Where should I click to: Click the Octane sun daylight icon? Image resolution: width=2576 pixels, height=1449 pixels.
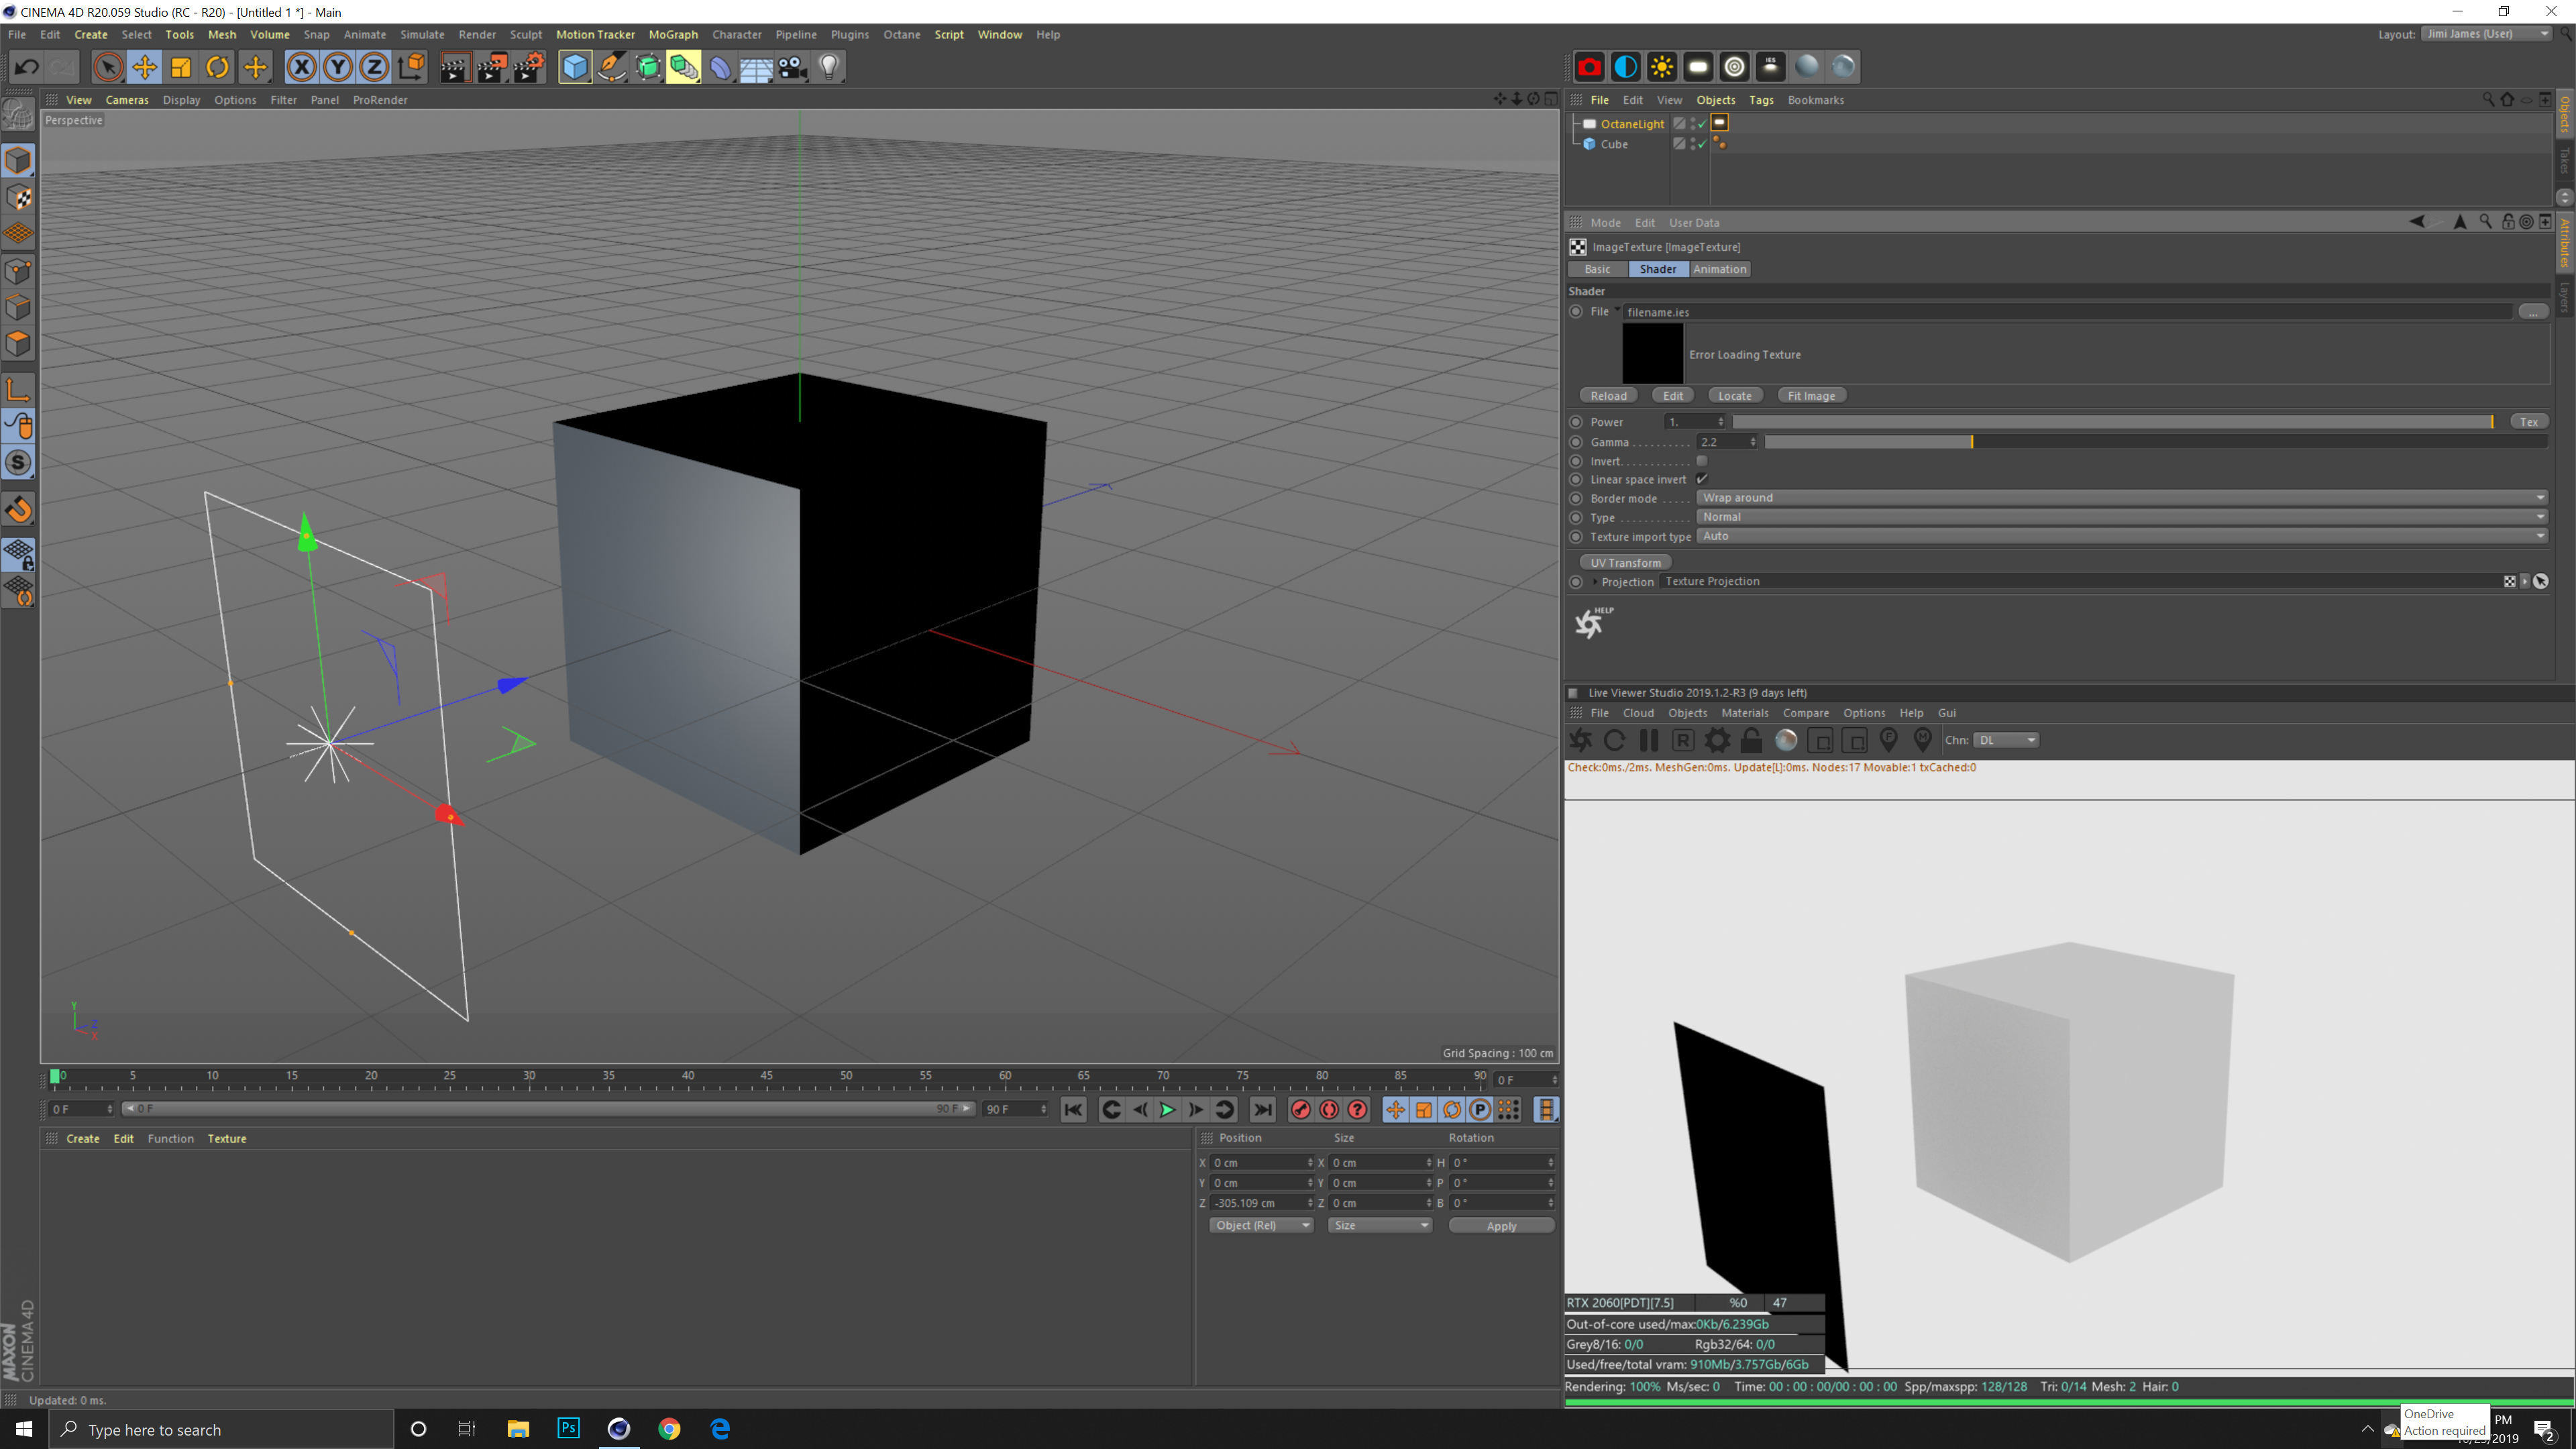pos(1662,67)
